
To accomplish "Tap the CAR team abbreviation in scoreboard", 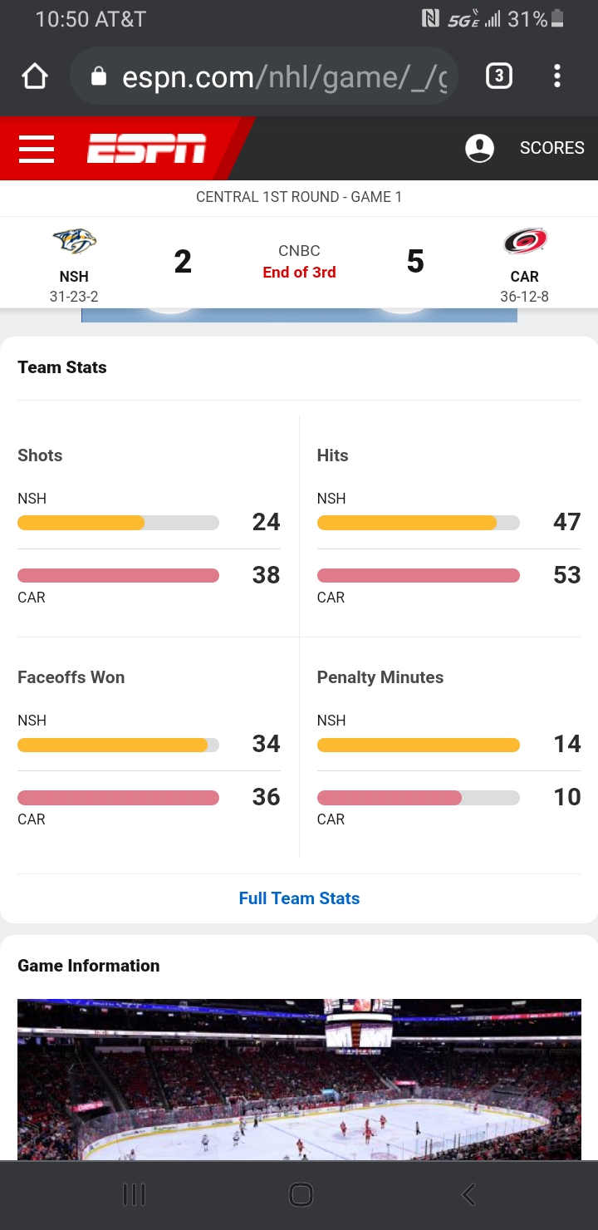I will 524,277.
